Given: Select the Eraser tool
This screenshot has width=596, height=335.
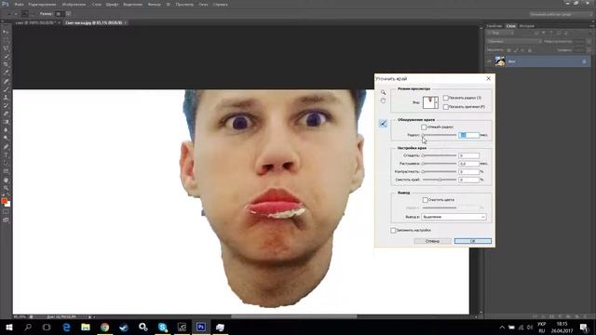Looking at the screenshot, I should pyautogui.click(x=6, y=114).
